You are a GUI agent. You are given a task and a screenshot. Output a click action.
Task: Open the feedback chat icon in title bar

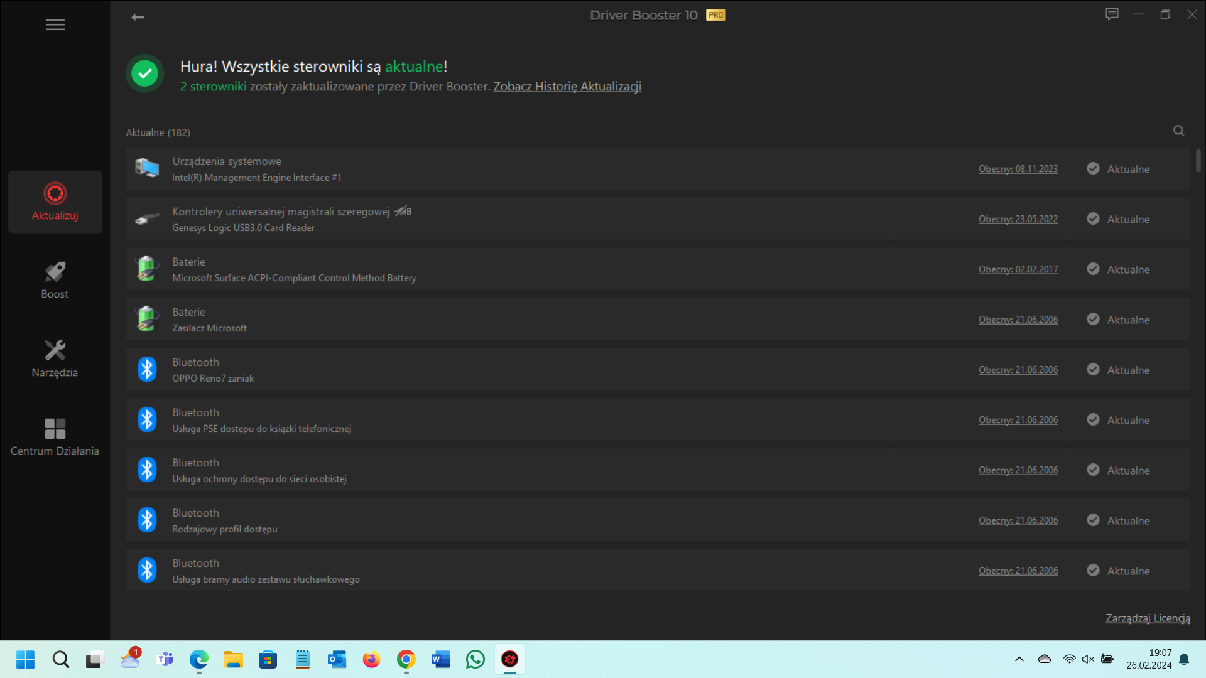pos(1112,14)
